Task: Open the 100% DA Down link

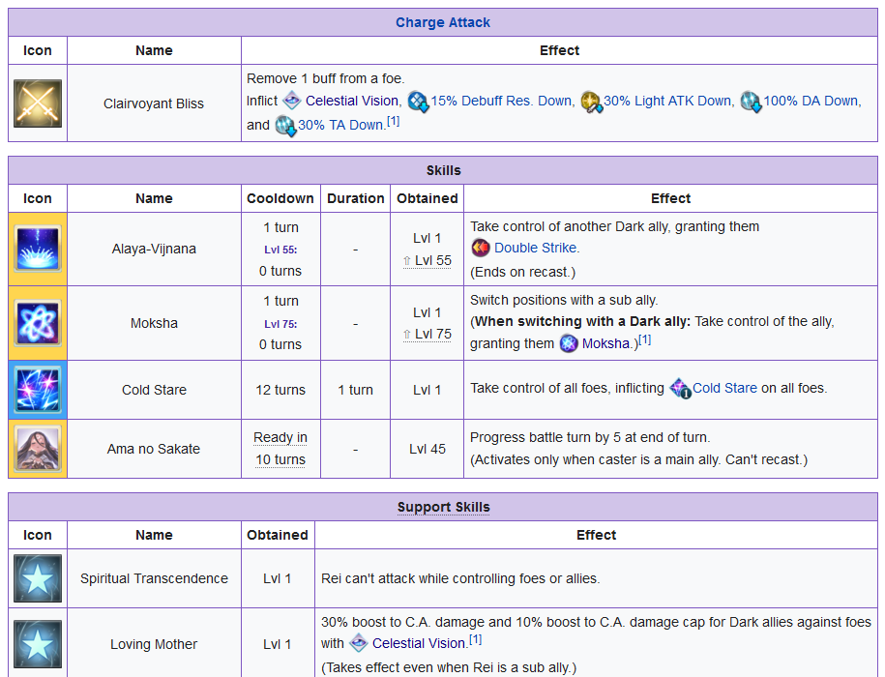Action: point(811,101)
